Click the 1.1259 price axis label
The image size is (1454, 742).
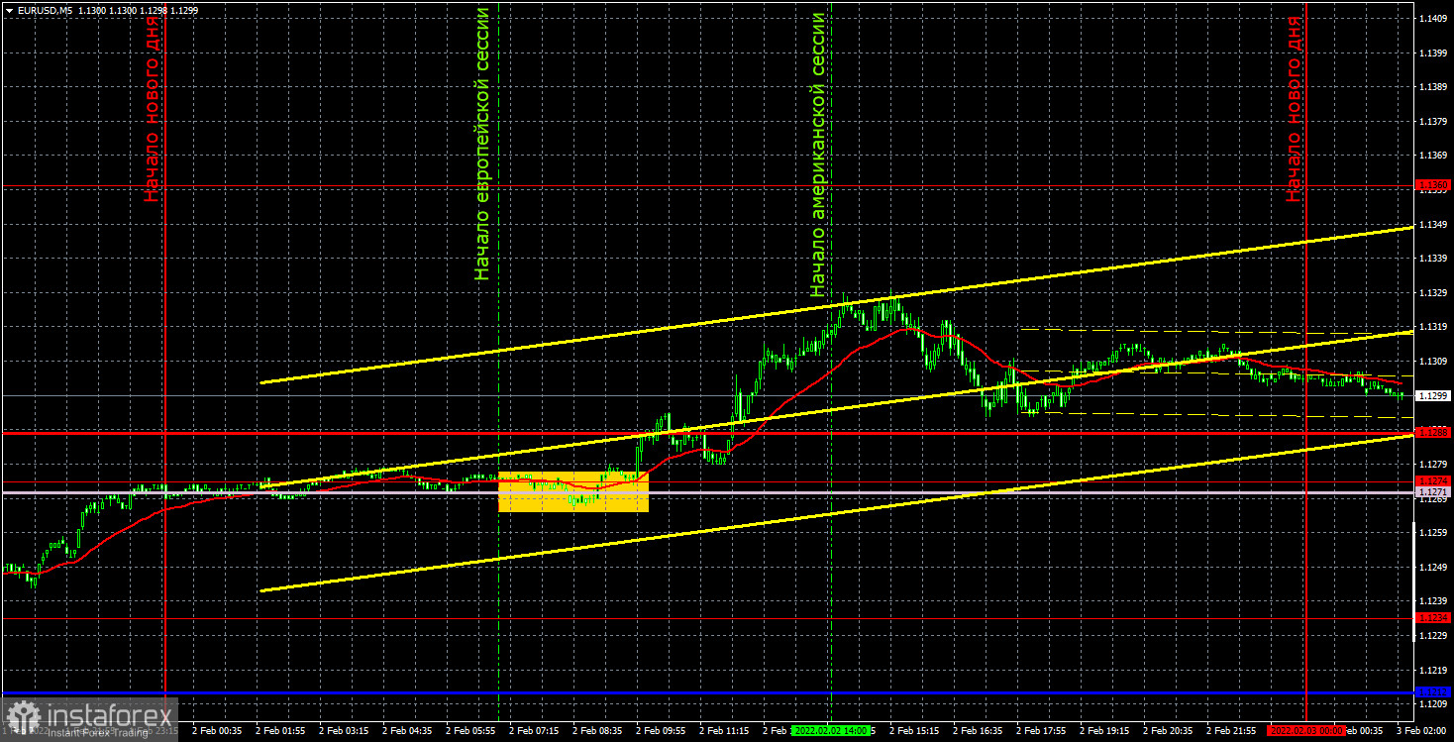click(1432, 533)
